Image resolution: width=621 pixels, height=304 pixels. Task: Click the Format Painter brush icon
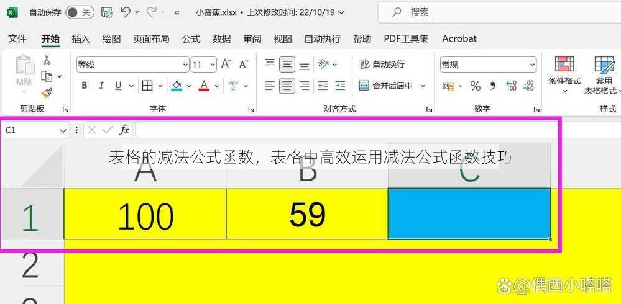47,92
